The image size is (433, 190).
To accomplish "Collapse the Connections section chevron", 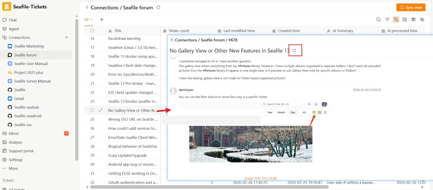I will (66, 37).
